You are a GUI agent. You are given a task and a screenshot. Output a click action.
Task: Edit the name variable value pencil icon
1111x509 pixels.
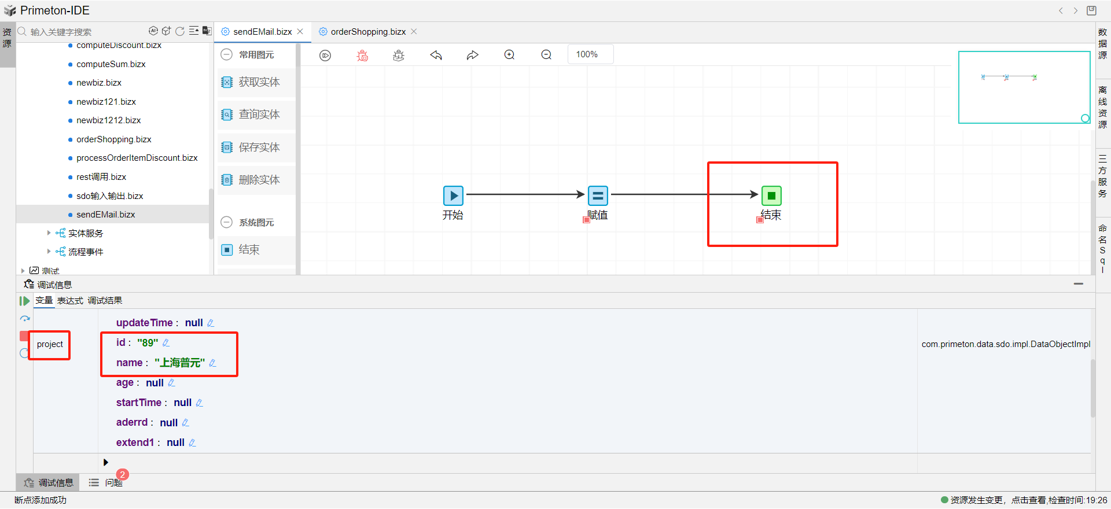pos(213,363)
